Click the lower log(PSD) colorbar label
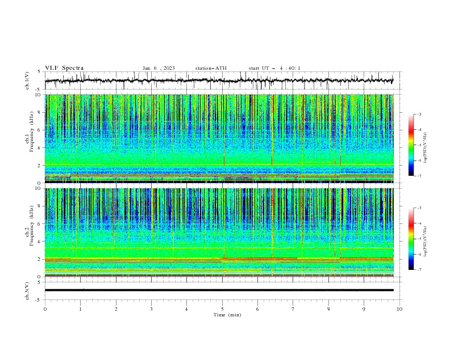Image resolution: width=450 pixels, height=347 pixels. pos(426,242)
